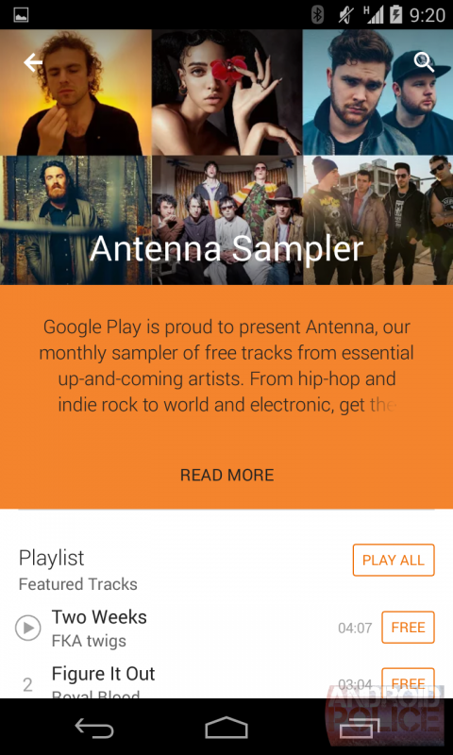Tap battery icon in status bar
The image size is (453, 755).
click(395, 15)
